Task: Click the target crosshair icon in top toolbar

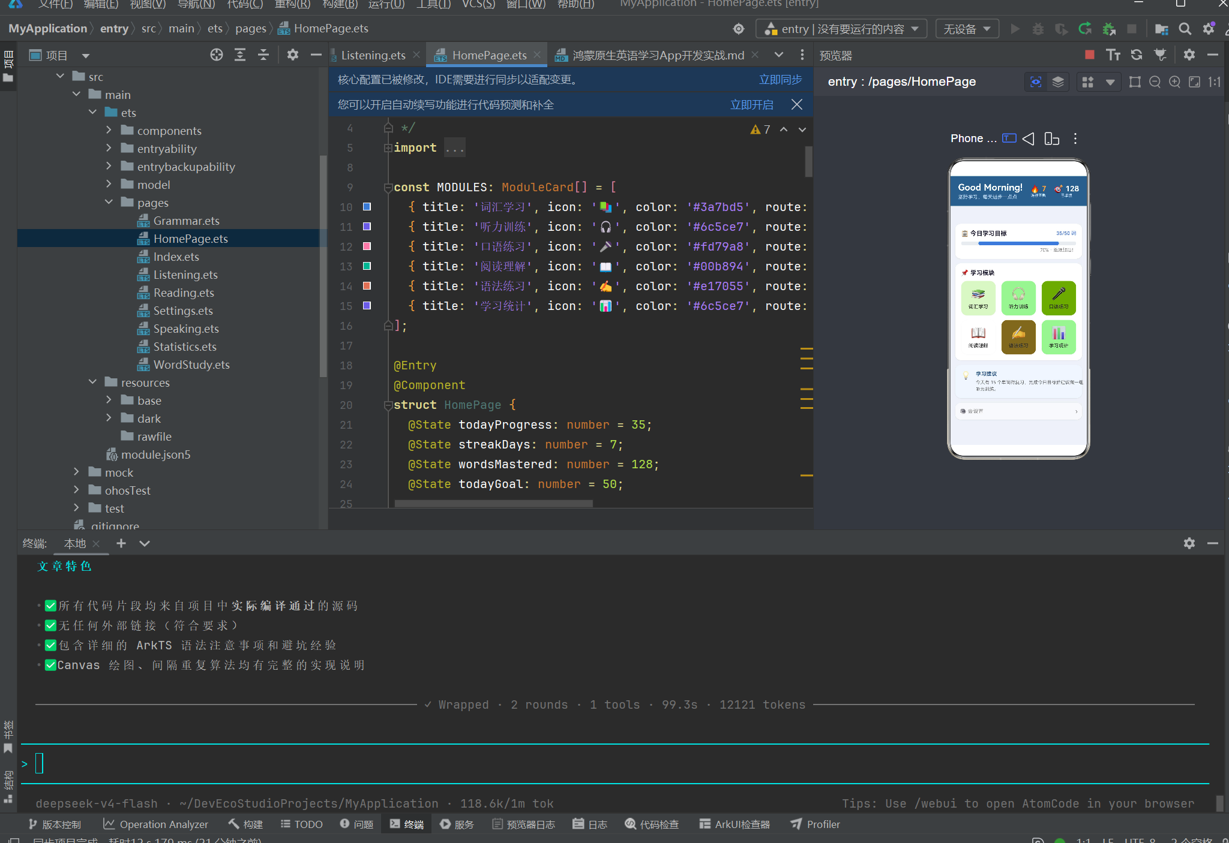Action: point(739,29)
